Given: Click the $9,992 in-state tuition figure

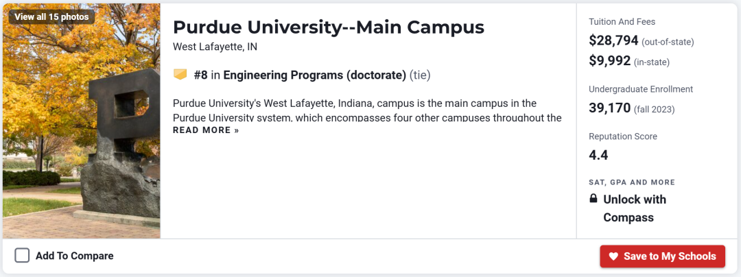Looking at the screenshot, I should [x=610, y=61].
